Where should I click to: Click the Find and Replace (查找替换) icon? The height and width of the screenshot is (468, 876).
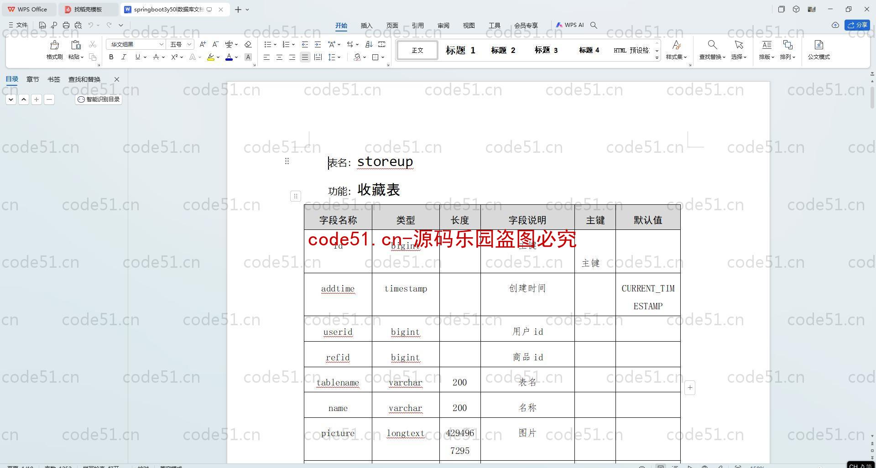point(712,45)
